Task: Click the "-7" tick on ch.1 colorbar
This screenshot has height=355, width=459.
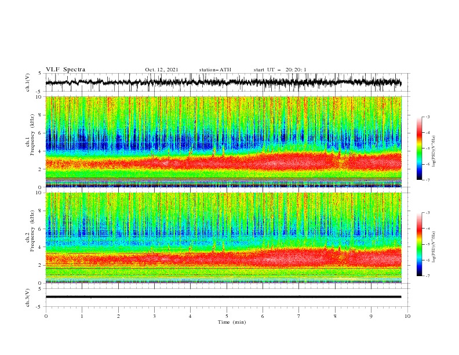Action: pos(428,180)
